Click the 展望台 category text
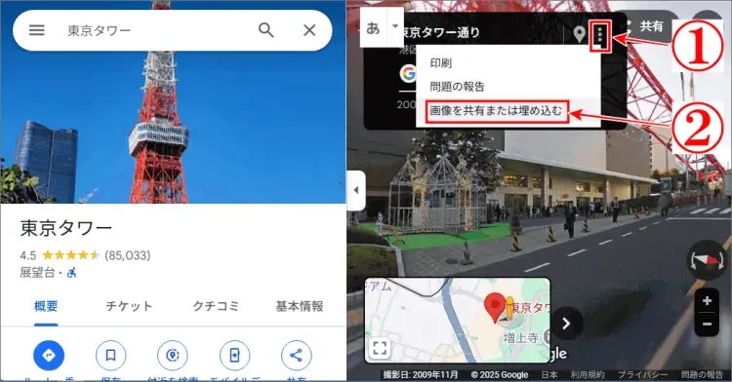Screen dimensions: 732x382 [x=37, y=273]
